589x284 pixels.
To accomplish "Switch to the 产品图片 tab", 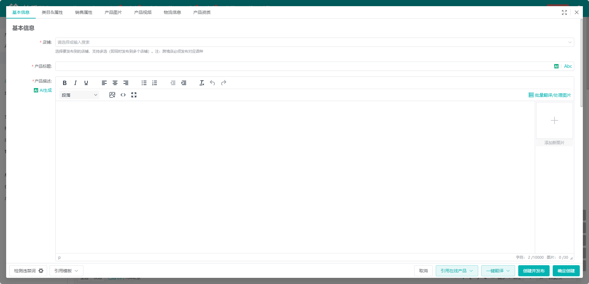I will [113, 12].
